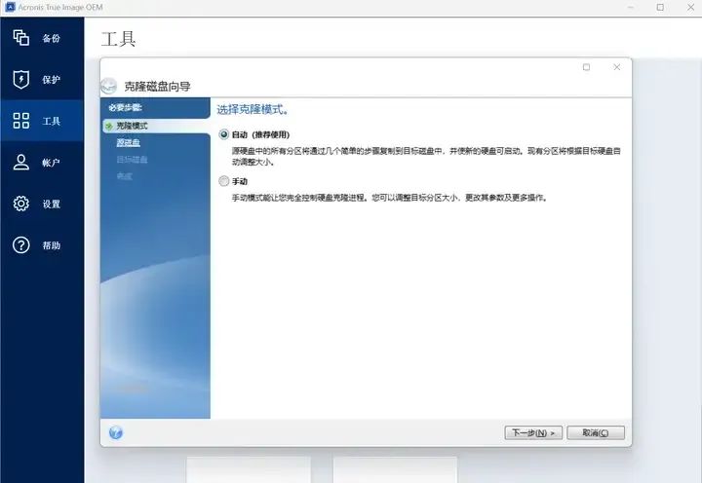Image resolution: width=702 pixels, height=483 pixels.
Task: Click green check icon beside 克隆模式
Action: 109,127
